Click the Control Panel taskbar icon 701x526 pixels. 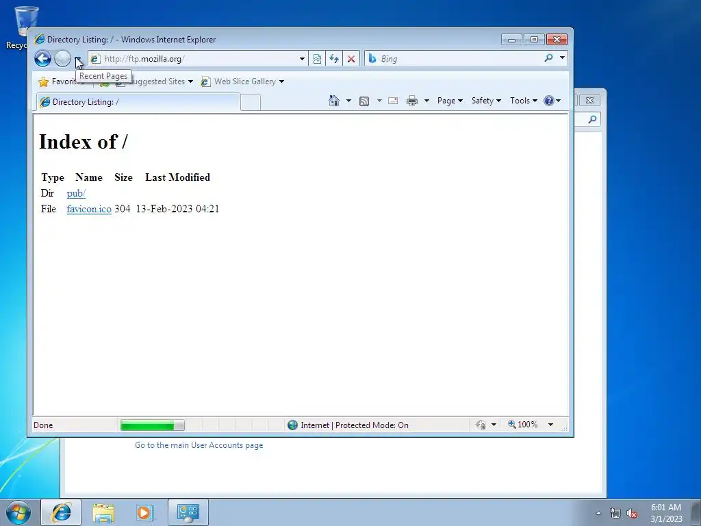[188, 512]
